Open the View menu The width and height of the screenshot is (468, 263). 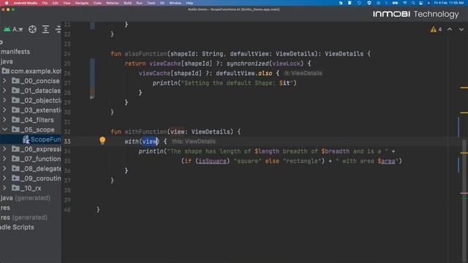[x=67, y=3]
